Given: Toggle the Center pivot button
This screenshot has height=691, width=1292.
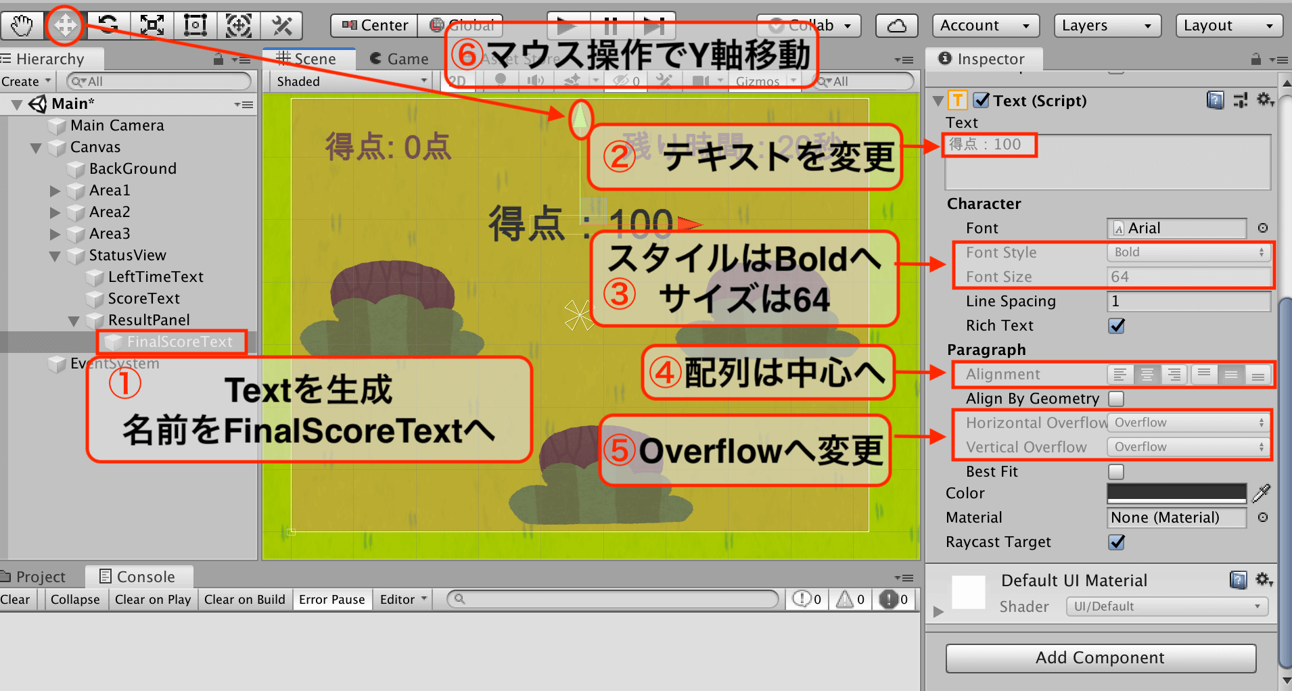Looking at the screenshot, I should pos(374,26).
